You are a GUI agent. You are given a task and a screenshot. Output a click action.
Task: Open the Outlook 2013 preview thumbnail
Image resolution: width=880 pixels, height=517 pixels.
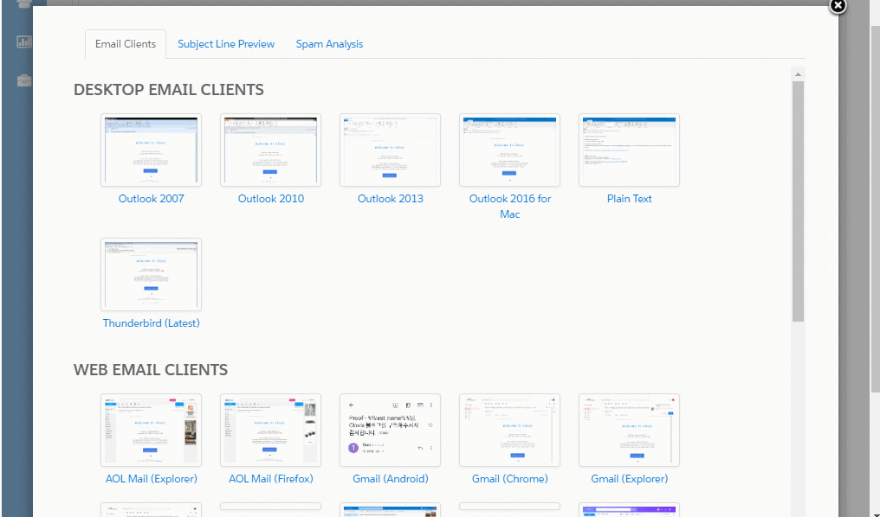[390, 150]
